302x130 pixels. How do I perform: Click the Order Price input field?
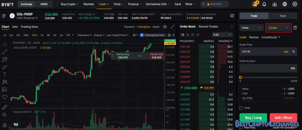(268, 52)
